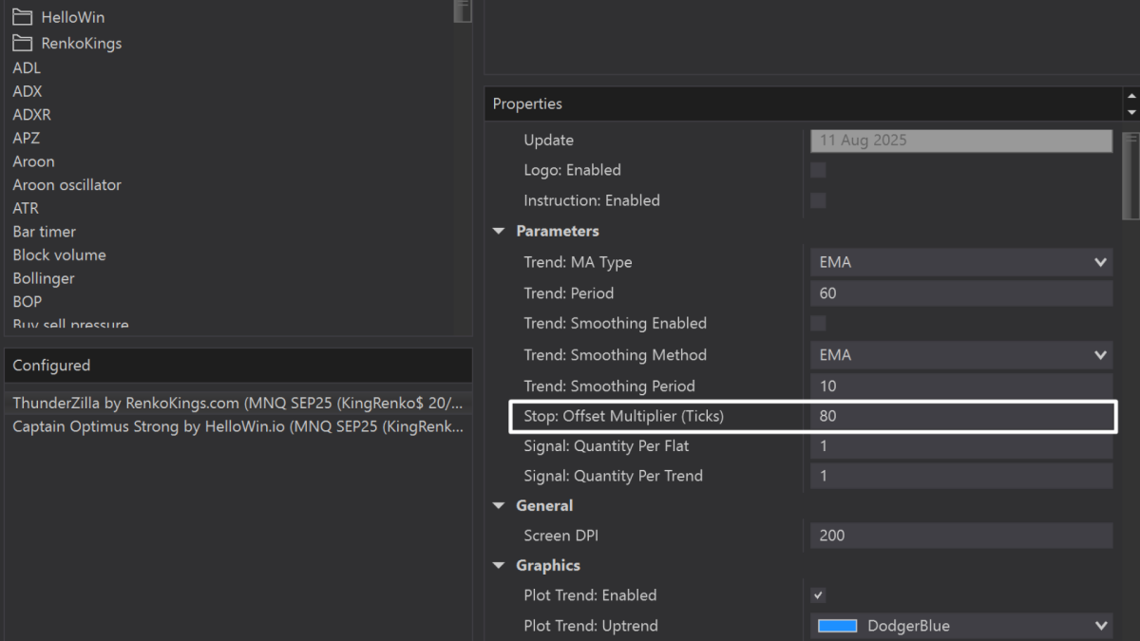Select Captain Optimus Strong indicator
The height and width of the screenshot is (641, 1140).
[x=237, y=426]
